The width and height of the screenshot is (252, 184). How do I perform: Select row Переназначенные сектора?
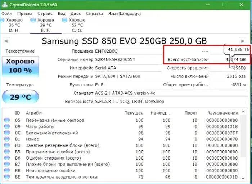(x=121, y=120)
